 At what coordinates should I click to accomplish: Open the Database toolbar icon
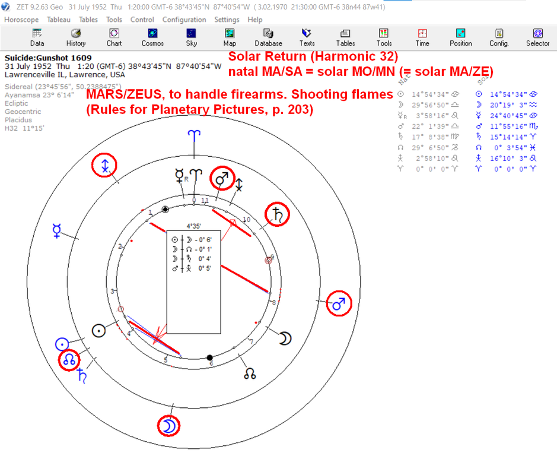[268, 37]
